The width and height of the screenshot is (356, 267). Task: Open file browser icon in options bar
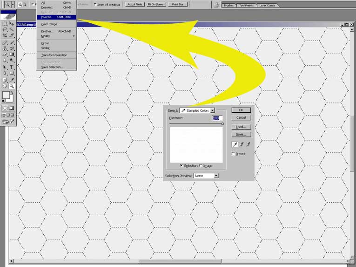click(x=216, y=5)
